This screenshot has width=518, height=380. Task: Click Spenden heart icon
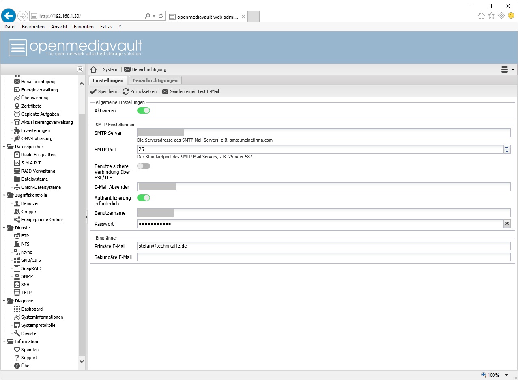pyautogui.click(x=17, y=350)
